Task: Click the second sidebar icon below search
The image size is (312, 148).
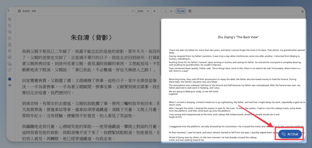Action: pyautogui.click(x=10, y=25)
